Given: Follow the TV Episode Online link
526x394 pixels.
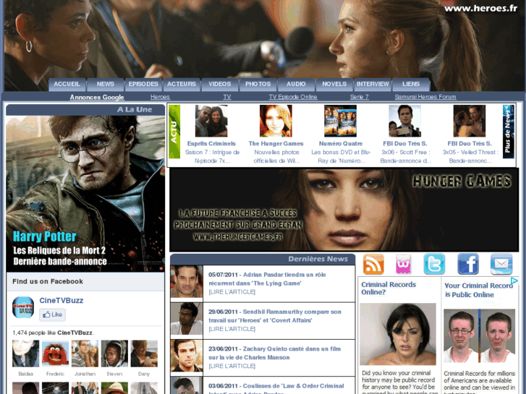Looking at the screenshot, I should 293,97.
